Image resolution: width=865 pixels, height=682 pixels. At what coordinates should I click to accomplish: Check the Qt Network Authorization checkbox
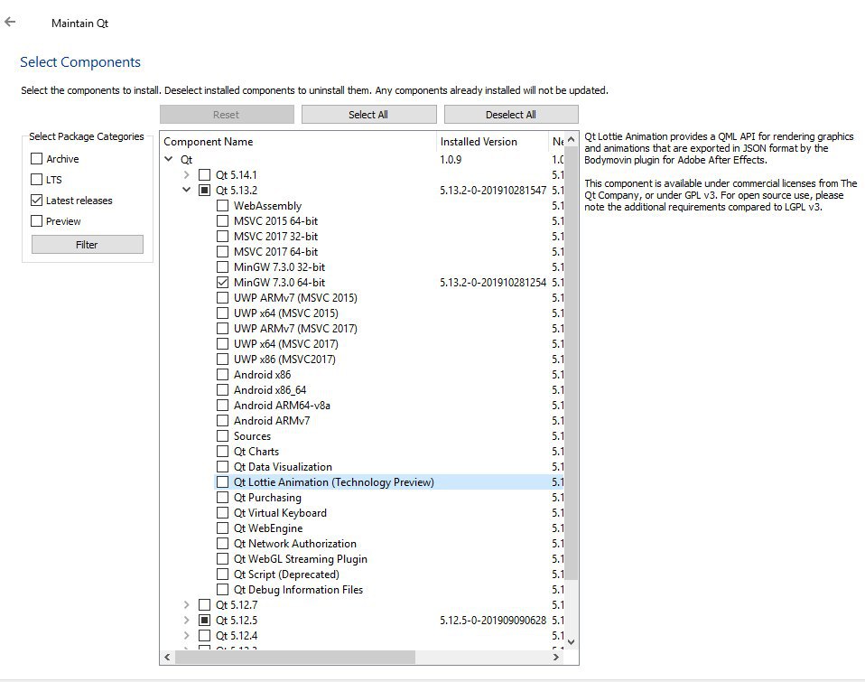[x=222, y=544]
